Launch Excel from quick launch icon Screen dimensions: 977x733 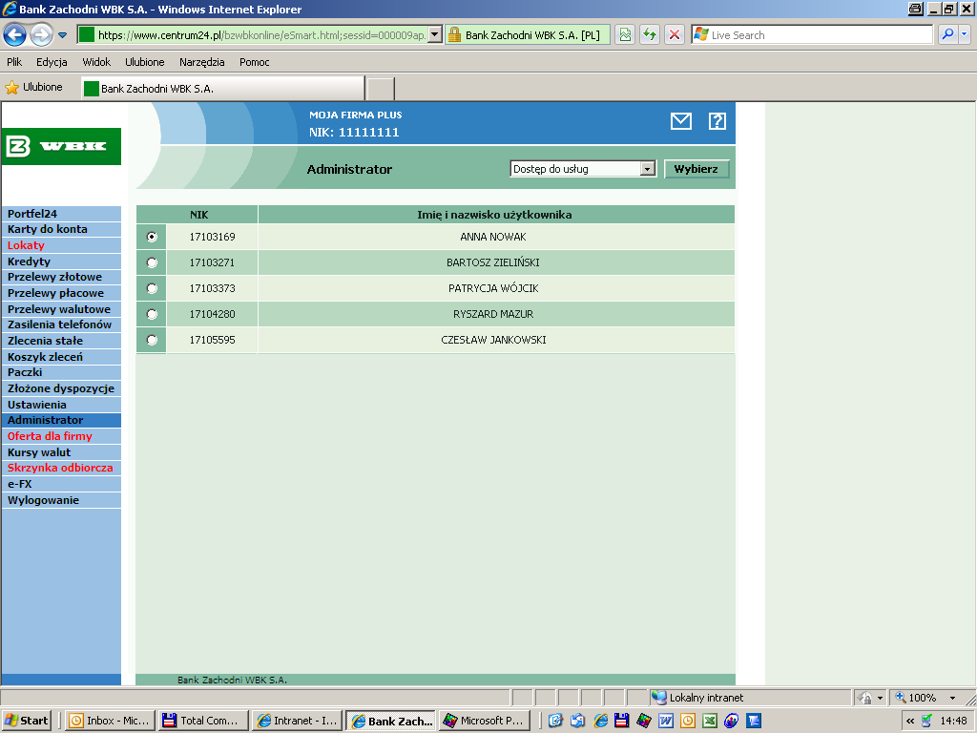(x=709, y=721)
